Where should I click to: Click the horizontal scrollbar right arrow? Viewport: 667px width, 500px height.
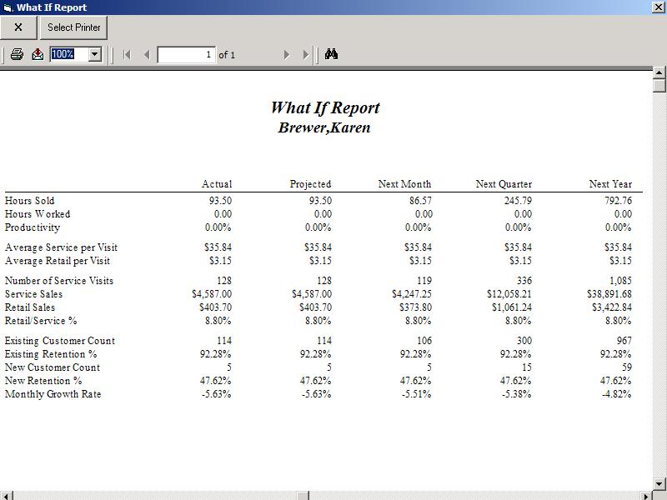(646, 496)
